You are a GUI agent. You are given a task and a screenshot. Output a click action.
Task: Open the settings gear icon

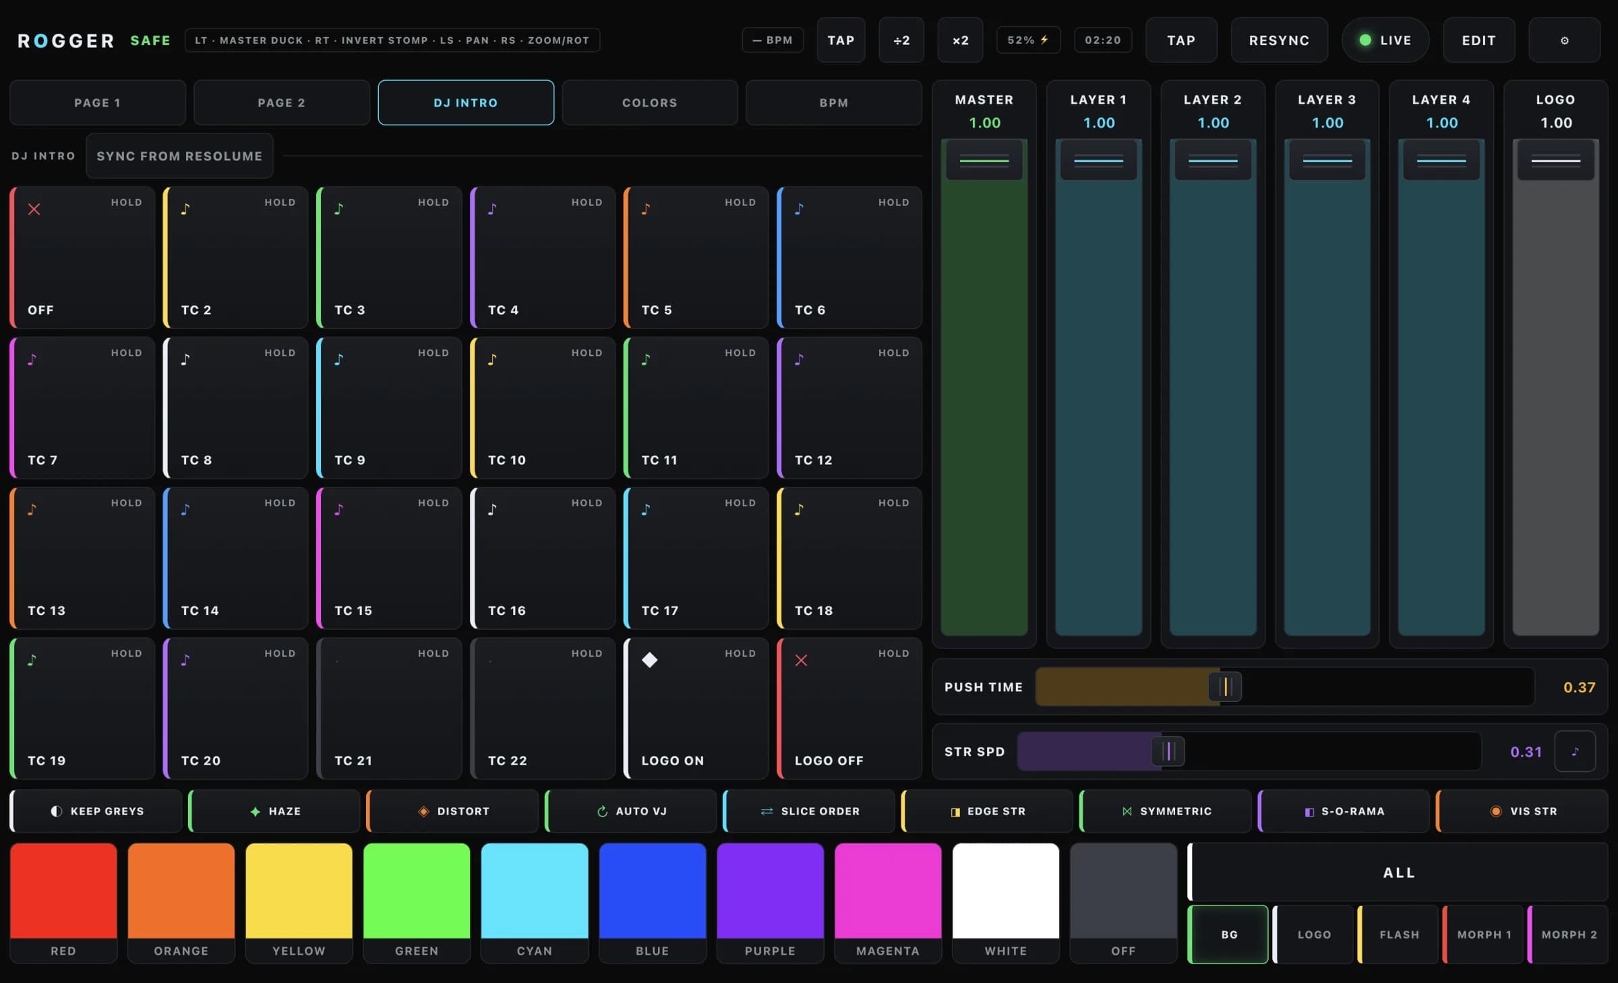[1564, 40]
